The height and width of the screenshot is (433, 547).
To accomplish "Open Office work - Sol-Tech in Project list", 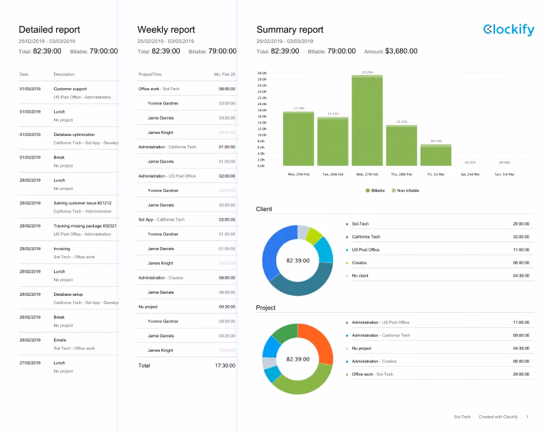I will [x=373, y=374].
